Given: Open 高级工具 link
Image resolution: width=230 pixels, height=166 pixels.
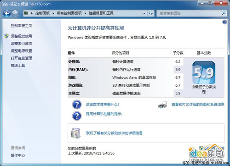Looking at the screenshot, I should [x=18, y=66].
